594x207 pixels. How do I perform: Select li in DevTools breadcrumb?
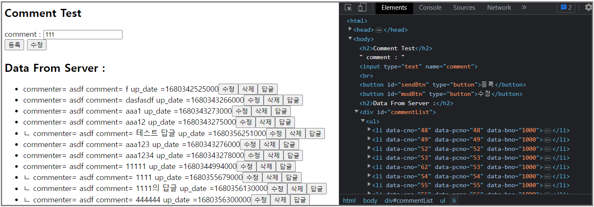[455, 201]
